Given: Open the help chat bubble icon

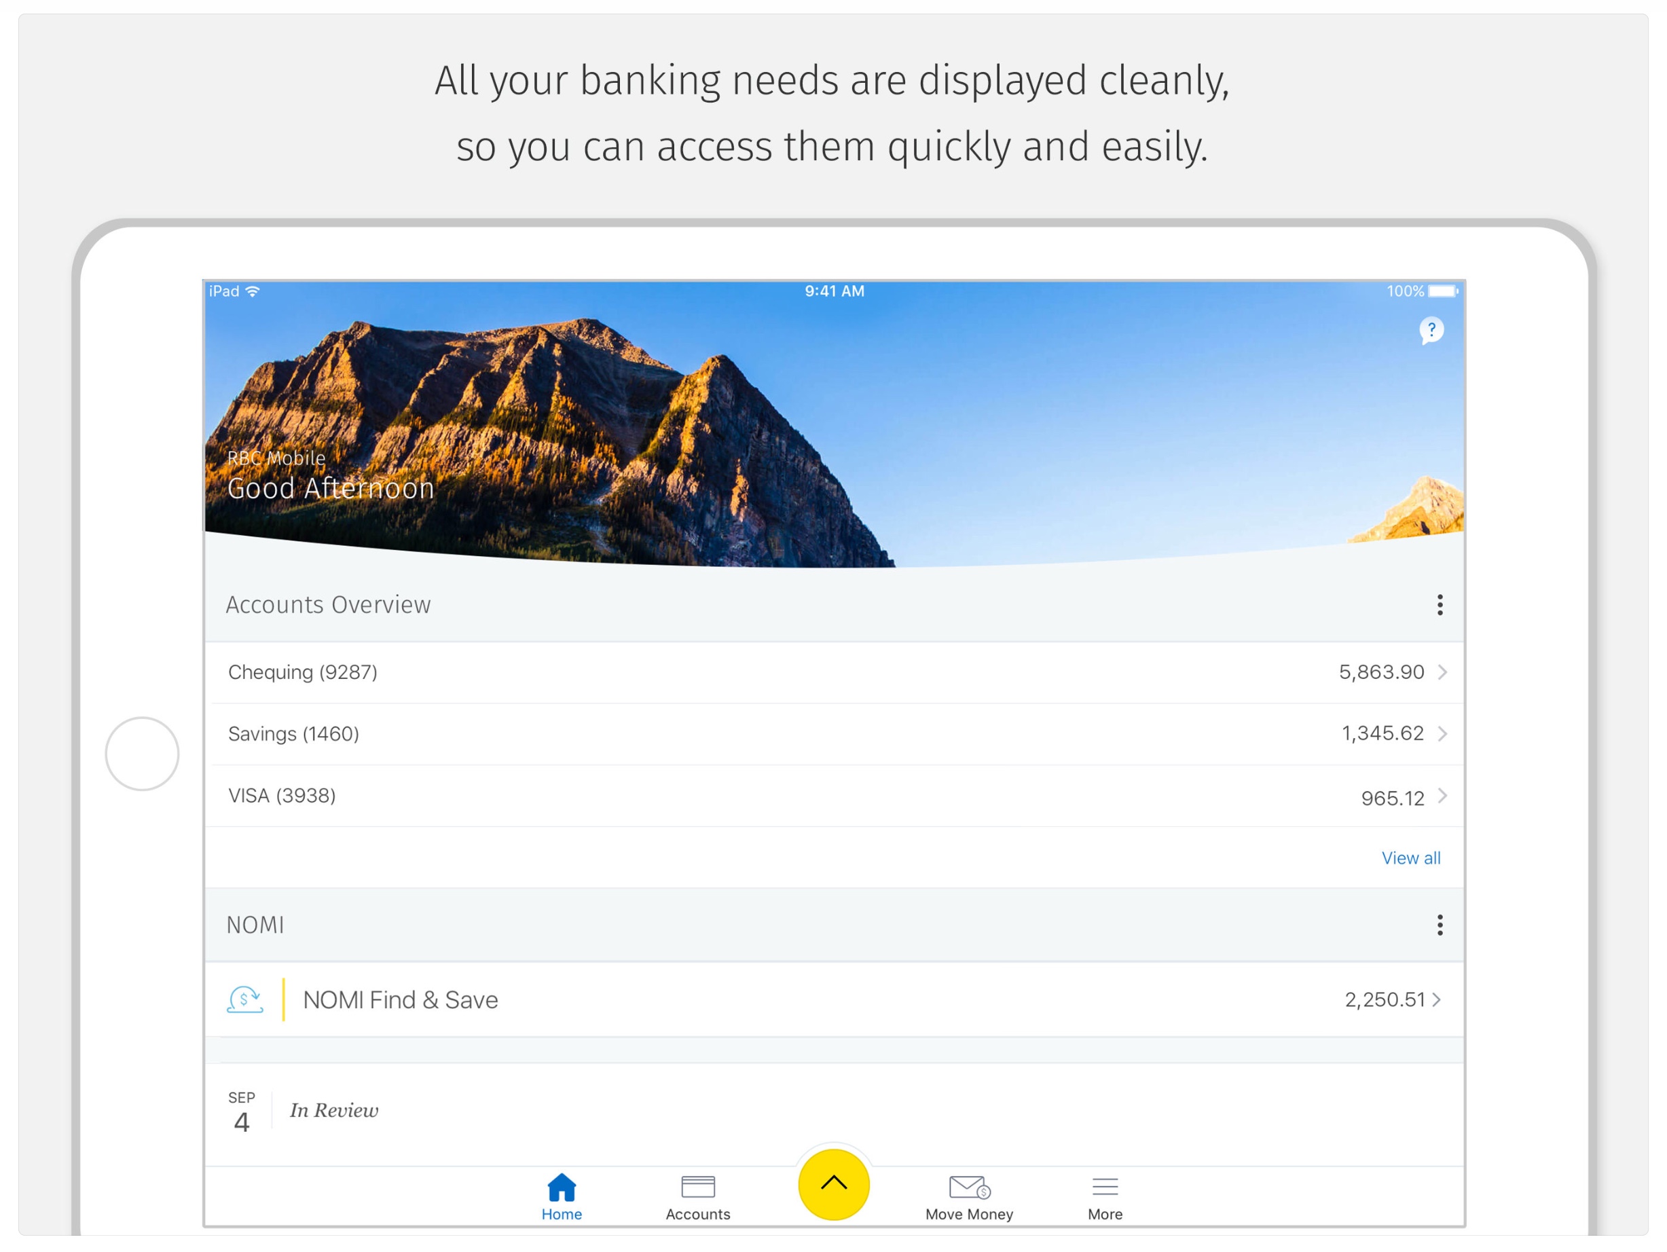Looking at the screenshot, I should click(1431, 330).
